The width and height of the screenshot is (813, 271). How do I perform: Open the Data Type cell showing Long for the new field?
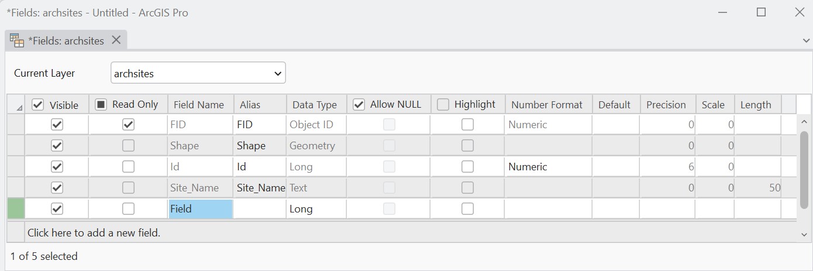point(316,209)
